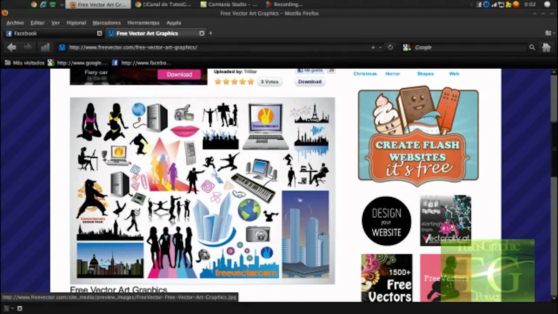
Task: Switch to Camtasia Studio taskbar window
Action: [229, 4]
